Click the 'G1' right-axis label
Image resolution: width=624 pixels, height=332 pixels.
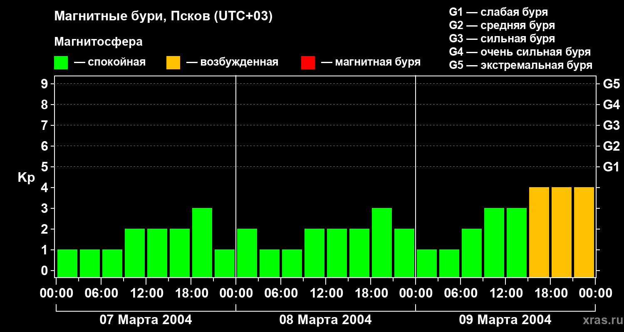[x=611, y=167]
